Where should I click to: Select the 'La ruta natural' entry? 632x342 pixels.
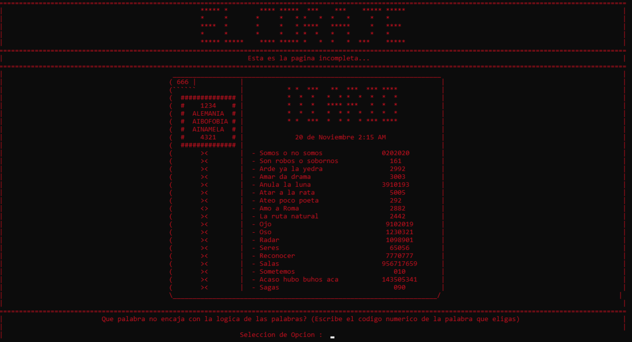pos(289,216)
